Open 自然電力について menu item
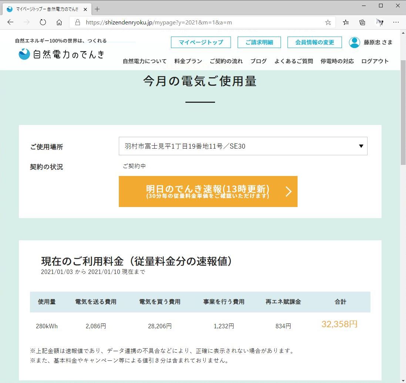 (x=145, y=61)
